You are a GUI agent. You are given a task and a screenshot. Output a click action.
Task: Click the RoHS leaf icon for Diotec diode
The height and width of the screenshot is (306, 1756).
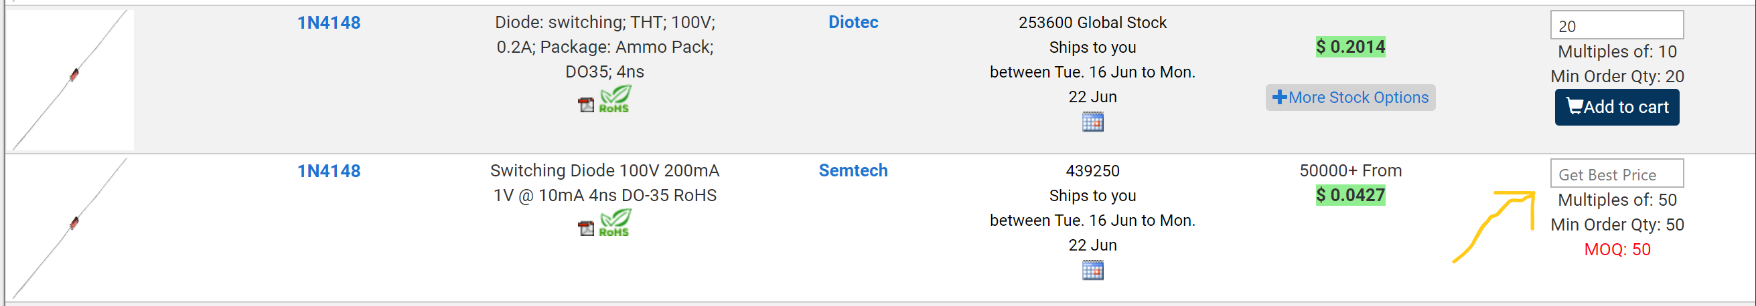tap(614, 100)
